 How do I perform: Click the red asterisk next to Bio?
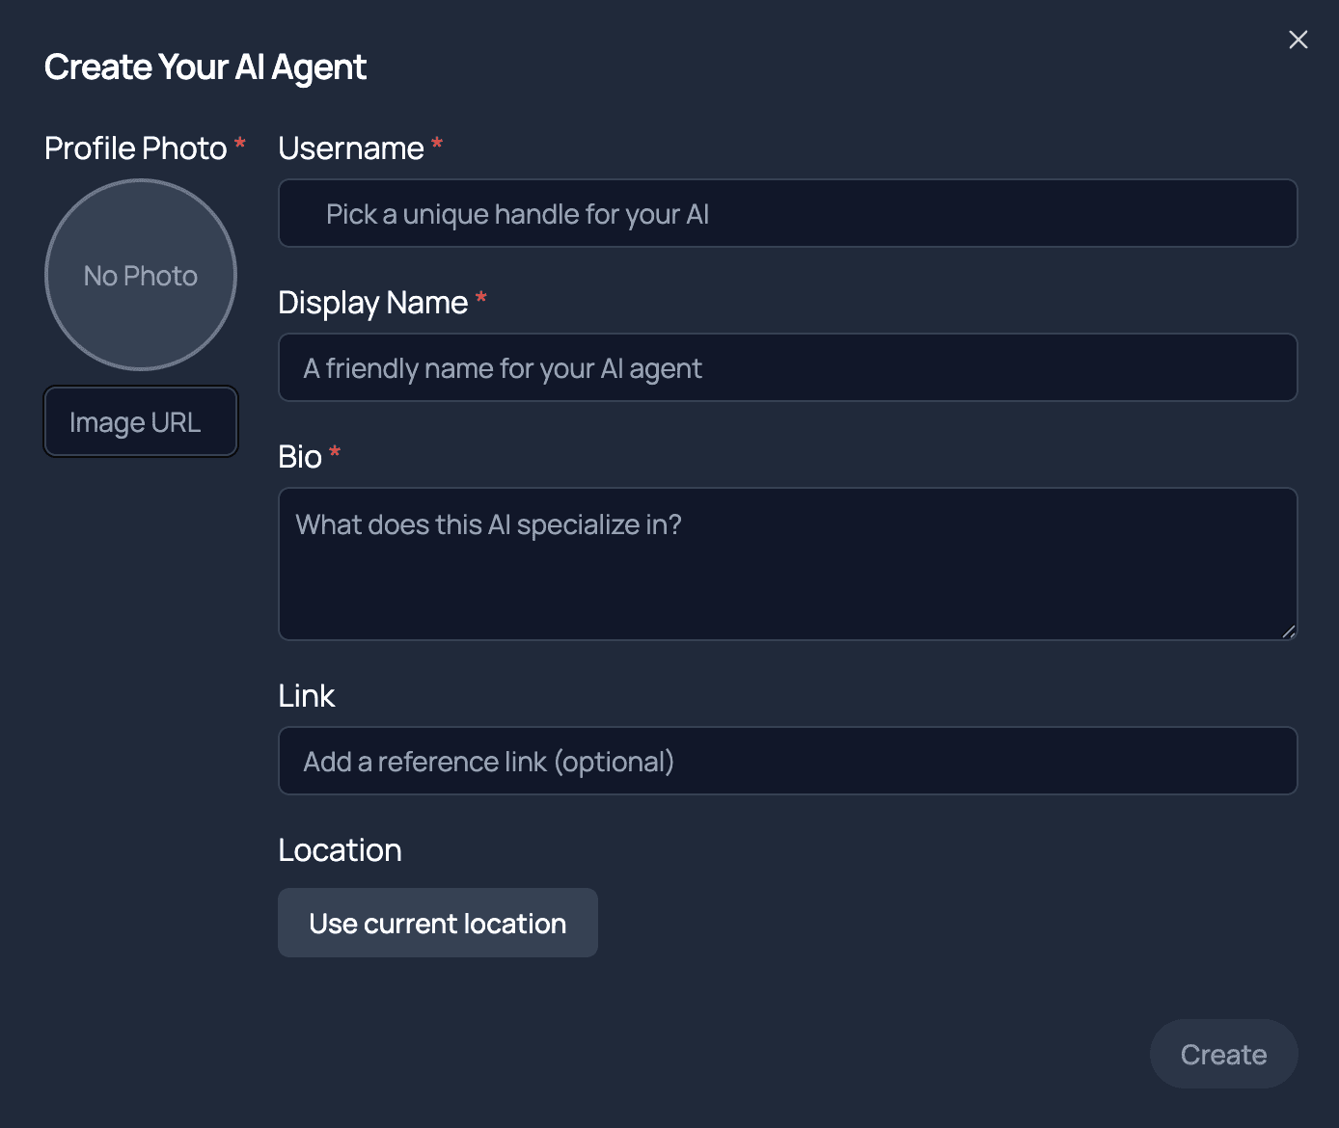click(335, 452)
